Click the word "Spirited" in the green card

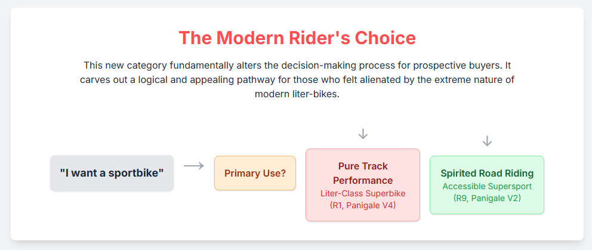pyautogui.click(x=459, y=174)
